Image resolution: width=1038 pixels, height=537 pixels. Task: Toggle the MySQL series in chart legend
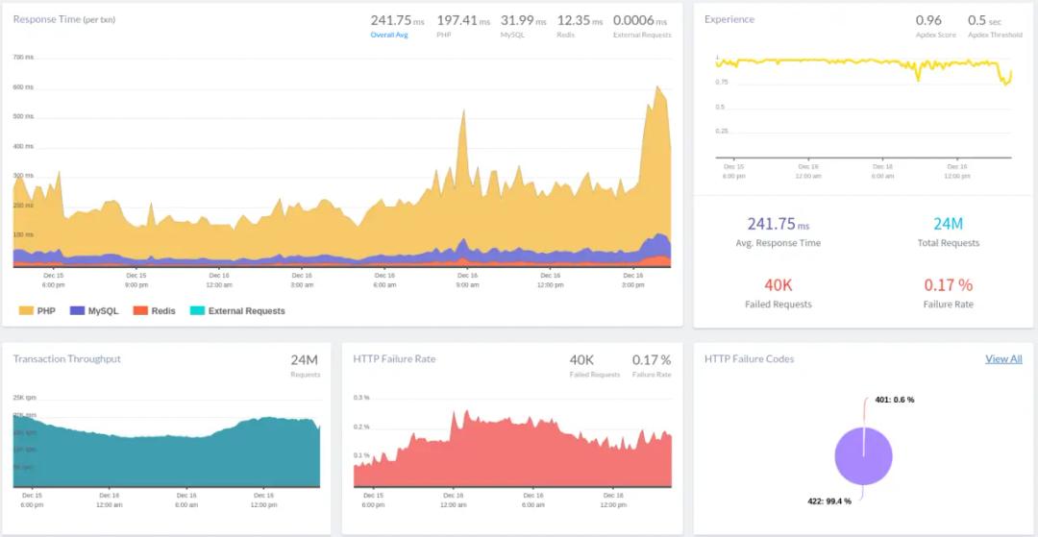click(94, 310)
